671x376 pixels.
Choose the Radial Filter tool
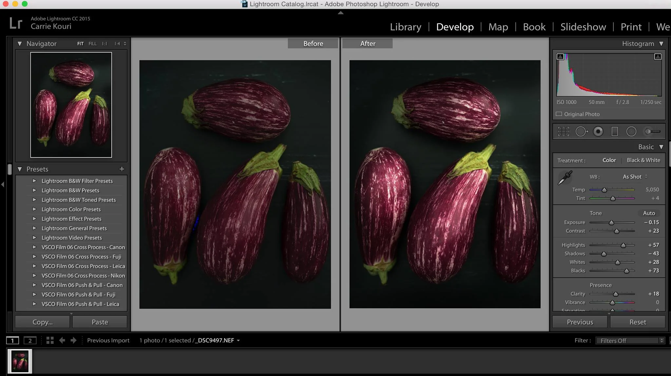[x=631, y=132]
